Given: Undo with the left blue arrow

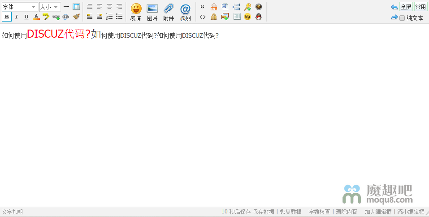Looking at the screenshot, I should tap(394, 7).
